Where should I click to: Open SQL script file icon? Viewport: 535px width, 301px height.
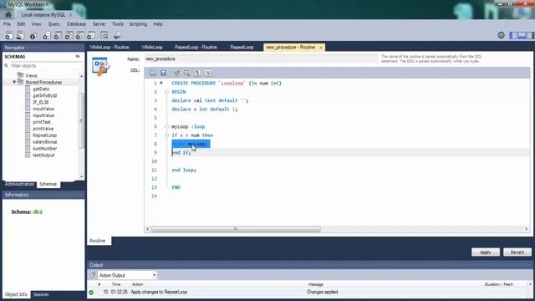[20, 35]
